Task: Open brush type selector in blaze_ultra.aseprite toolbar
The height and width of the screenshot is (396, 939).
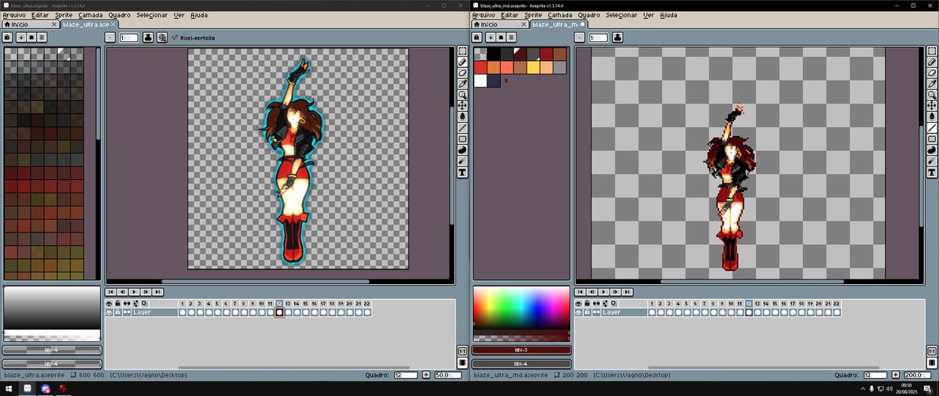Action: pos(110,37)
